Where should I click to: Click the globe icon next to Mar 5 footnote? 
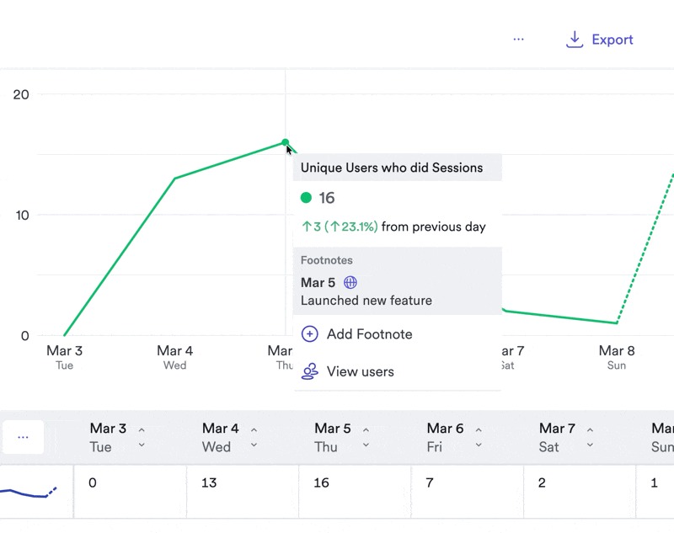coord(350,283)
